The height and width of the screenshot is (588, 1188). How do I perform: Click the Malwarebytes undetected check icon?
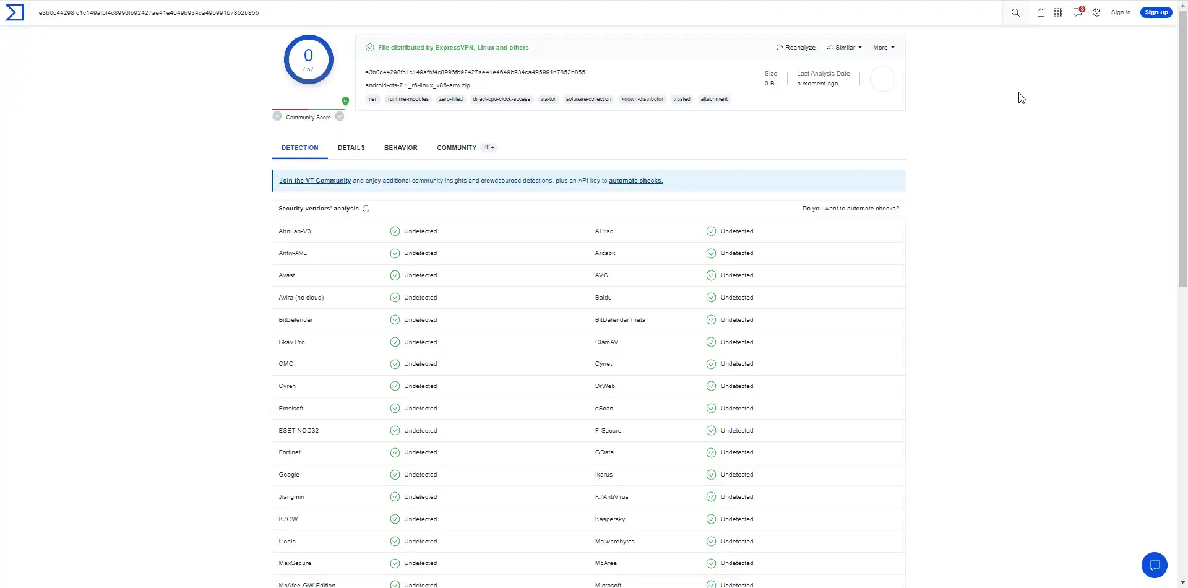click(711, 542)
